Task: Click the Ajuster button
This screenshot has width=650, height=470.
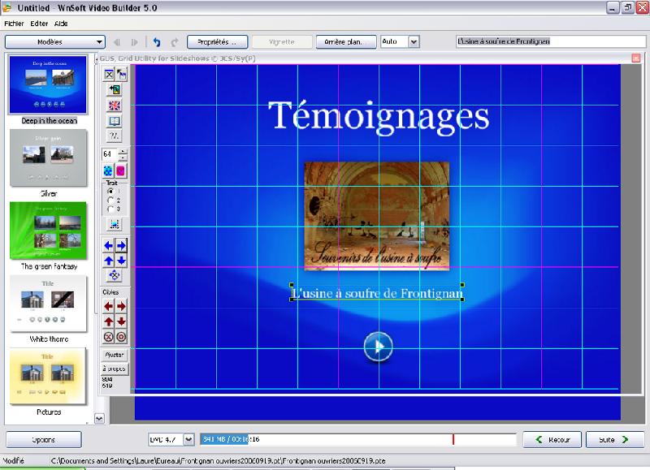Action: click(x=115, y=355)
